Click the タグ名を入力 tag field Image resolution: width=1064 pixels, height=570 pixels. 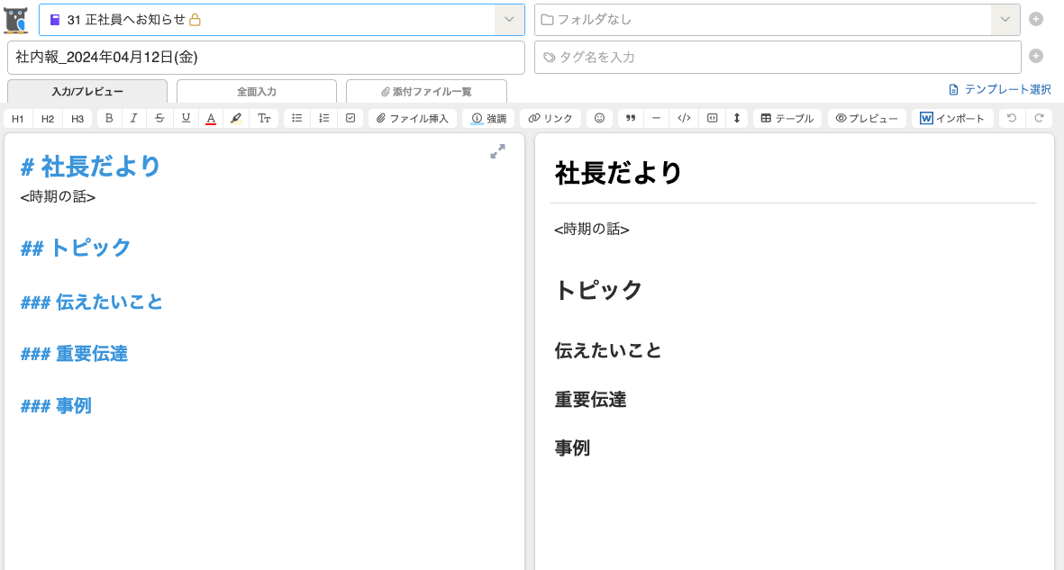[x=778, y=58]
